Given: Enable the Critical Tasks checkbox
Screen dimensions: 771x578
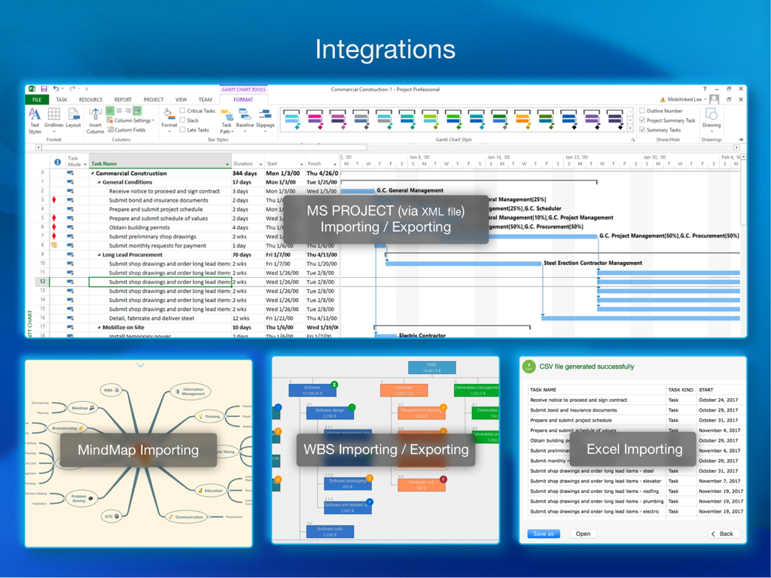Looking at the screenshot, I should coord(183,110).
